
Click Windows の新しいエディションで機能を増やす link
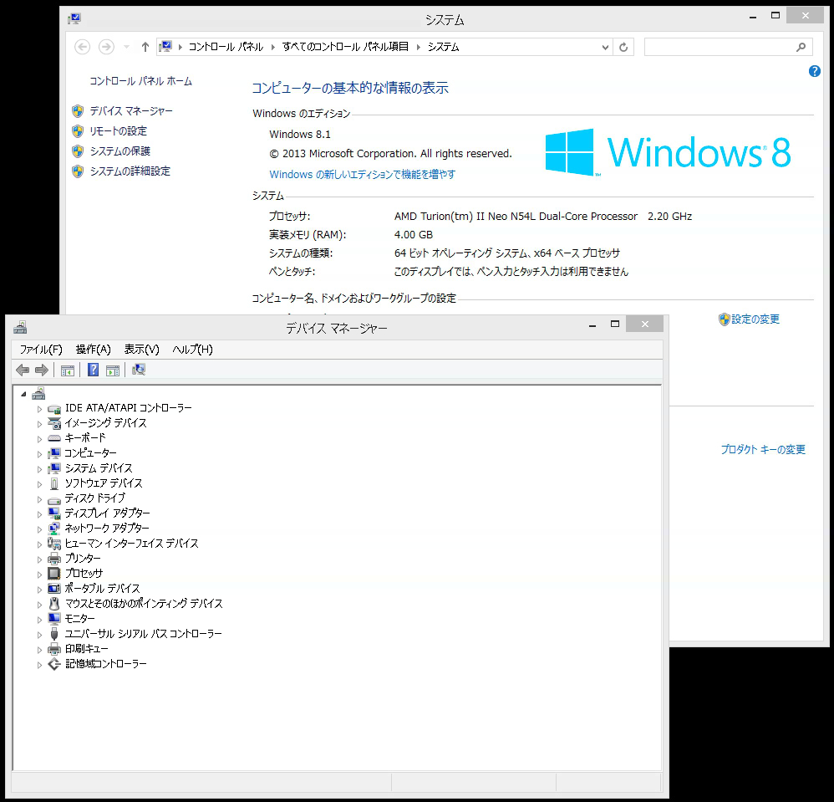pyautogui.click(x=362, y=175)
